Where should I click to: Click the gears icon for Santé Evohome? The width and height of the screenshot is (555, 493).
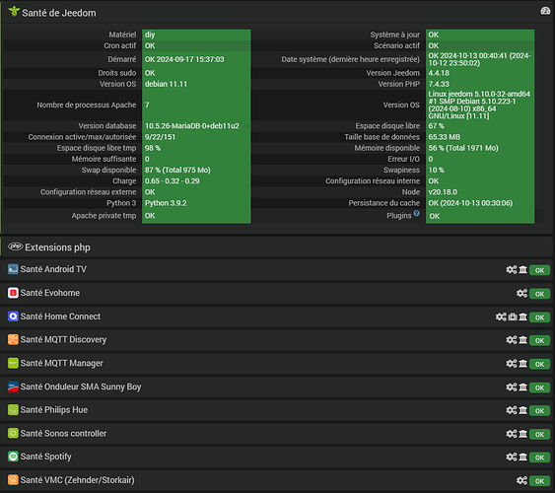pyautogui.click(x=521, y=294)
